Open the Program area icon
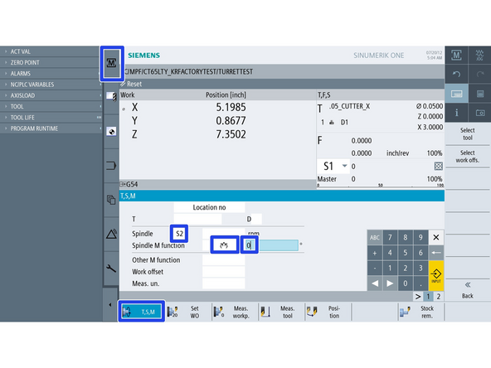The height and width of the screenshot is (368, 491). (111, 166)
